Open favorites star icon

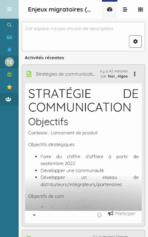click(9, 87)
